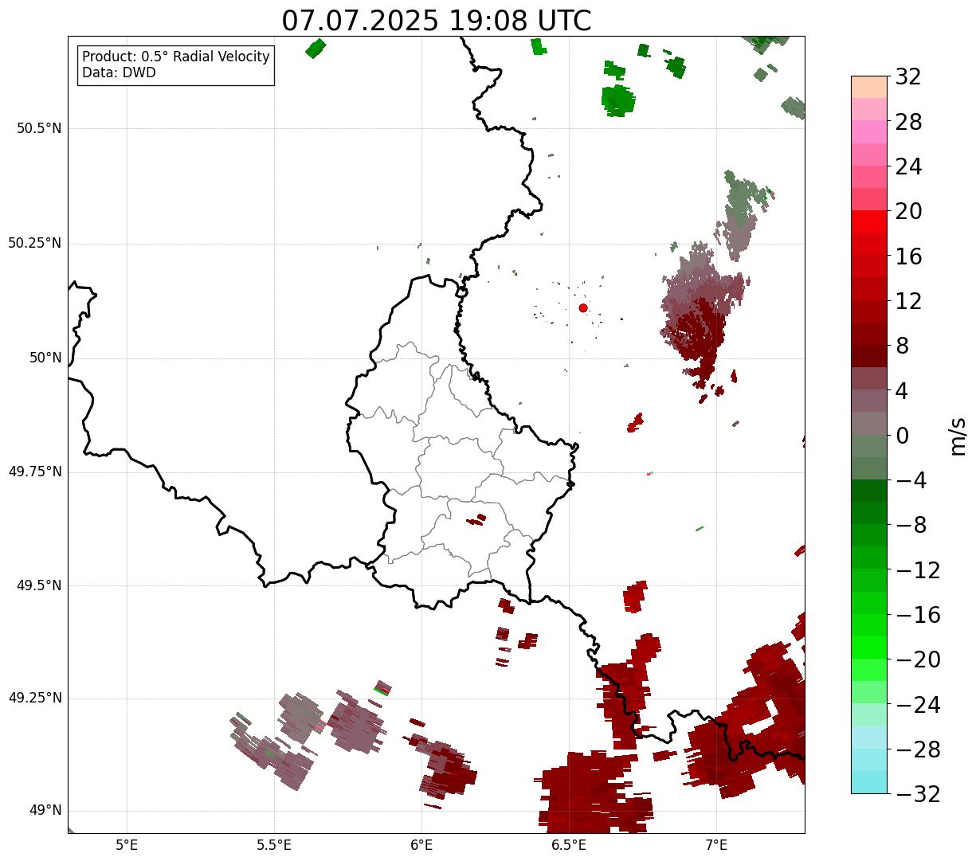Click the colorbar tick label 4
The image size is (976, 861).
point(902,391)
